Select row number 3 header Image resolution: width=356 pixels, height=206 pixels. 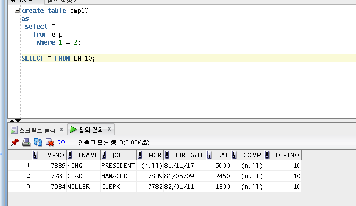[21, 186]
